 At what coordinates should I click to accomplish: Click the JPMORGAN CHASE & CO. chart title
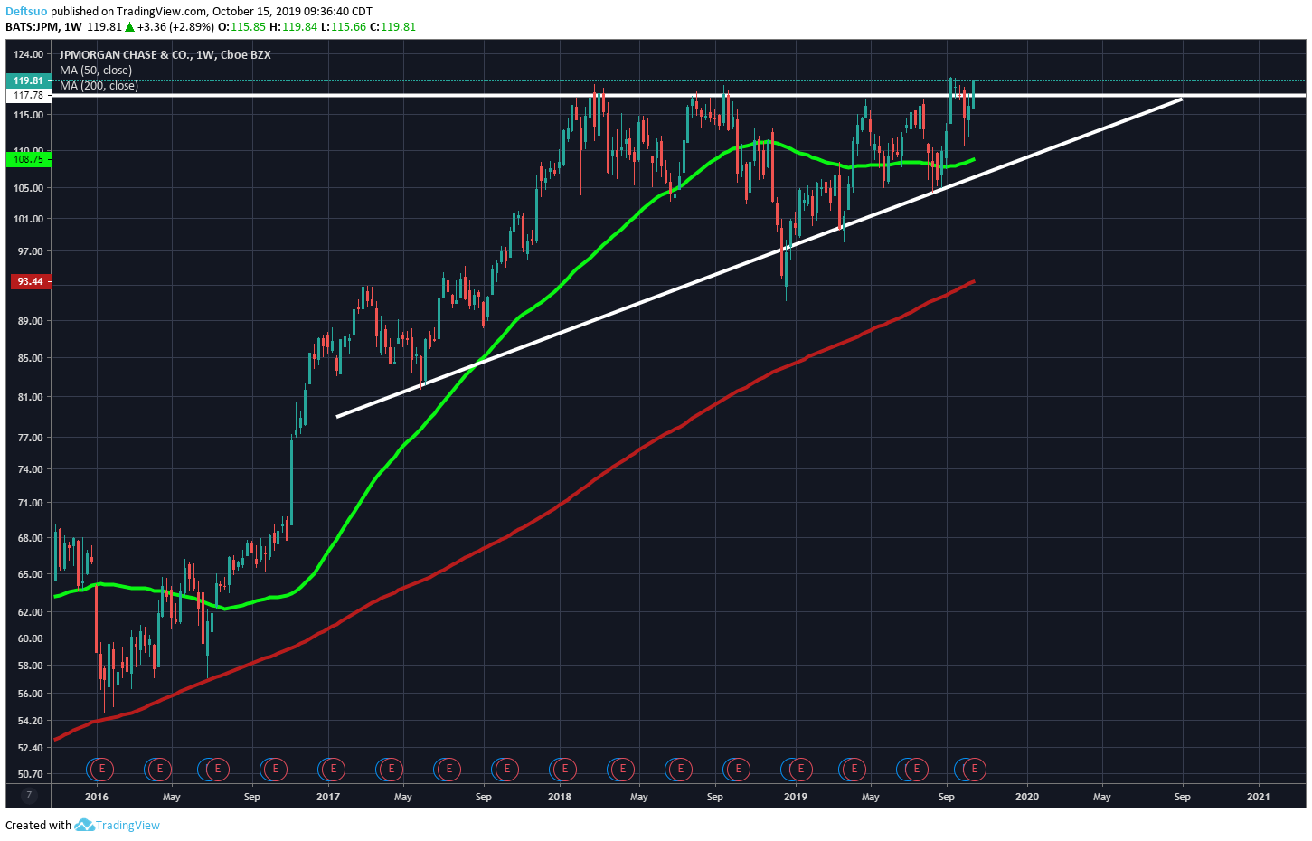click(x=165, y=55)
